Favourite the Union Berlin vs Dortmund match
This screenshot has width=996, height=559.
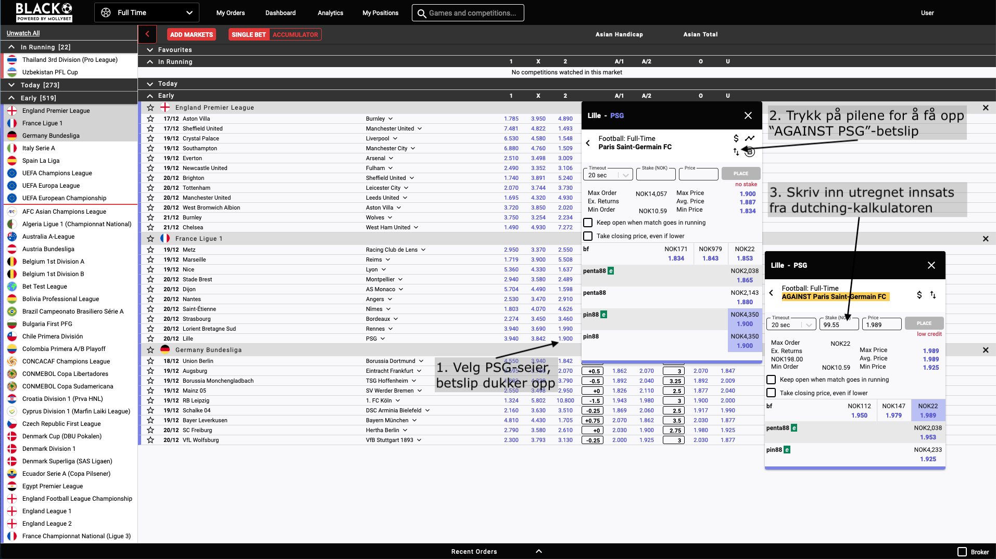tap(150, 361)
